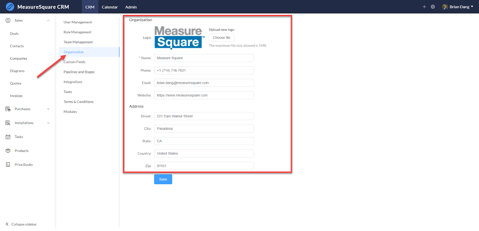Screen dimensions: 479x231
Task: Click the Collapse sidebar double-chevron icon
Action: coord(7,224)
